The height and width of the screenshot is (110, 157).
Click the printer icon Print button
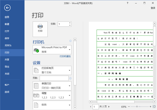(40, 29)
